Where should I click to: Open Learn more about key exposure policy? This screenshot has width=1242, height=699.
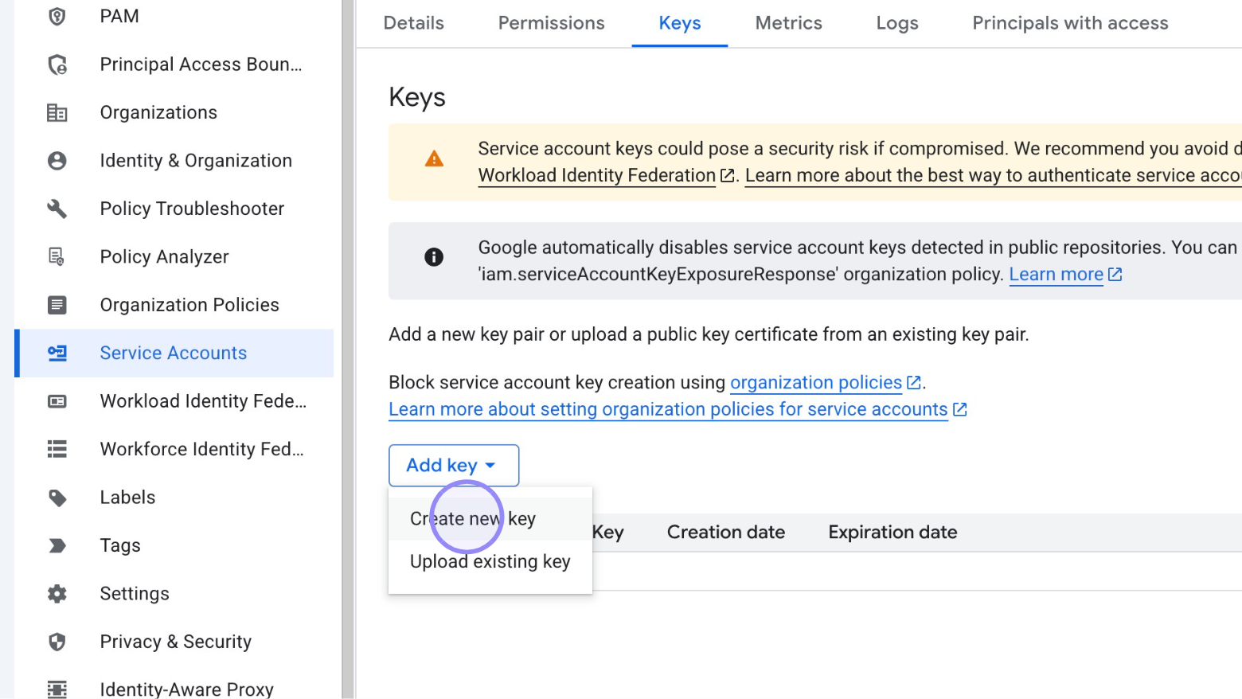point(1056,274)
